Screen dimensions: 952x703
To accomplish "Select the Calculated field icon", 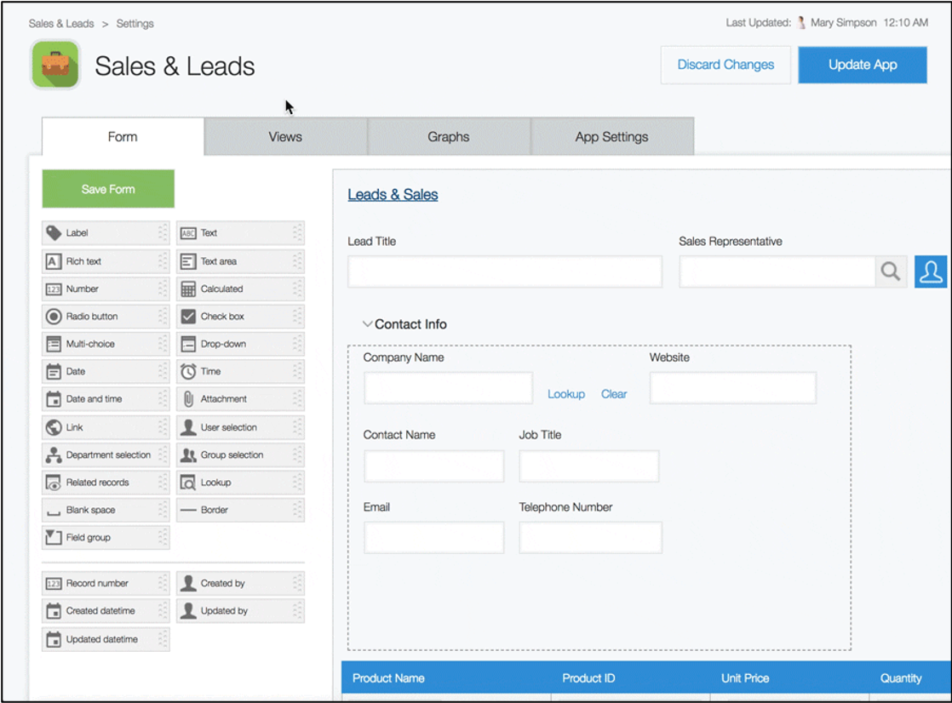I will (x=188, y=289).
